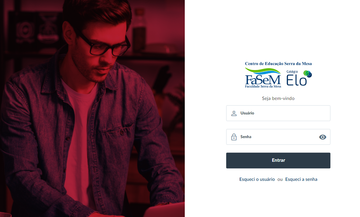
Task: Click the word ou between the links
Action: click(280, 180)
